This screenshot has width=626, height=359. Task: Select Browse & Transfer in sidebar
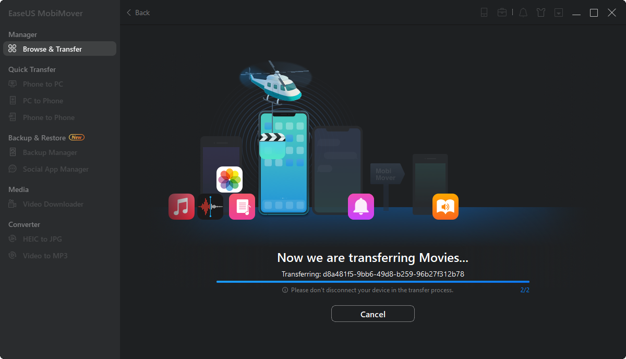coord(59,49)
